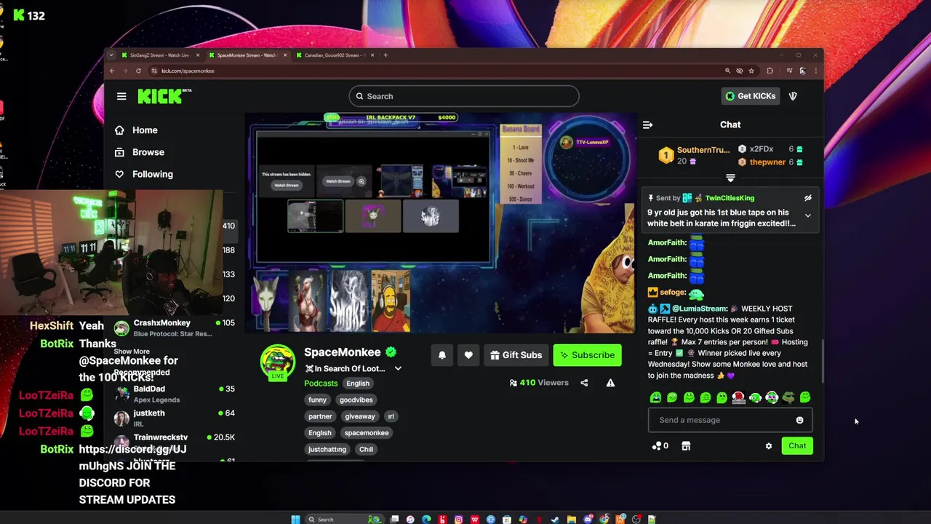
Task: Focus the 'Send a message' field
Action: coord(730,420)
